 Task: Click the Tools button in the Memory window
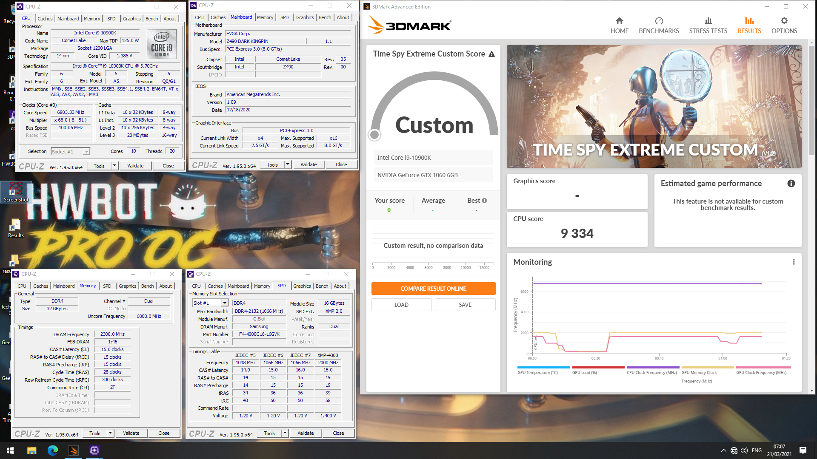[x=95, y=433]
